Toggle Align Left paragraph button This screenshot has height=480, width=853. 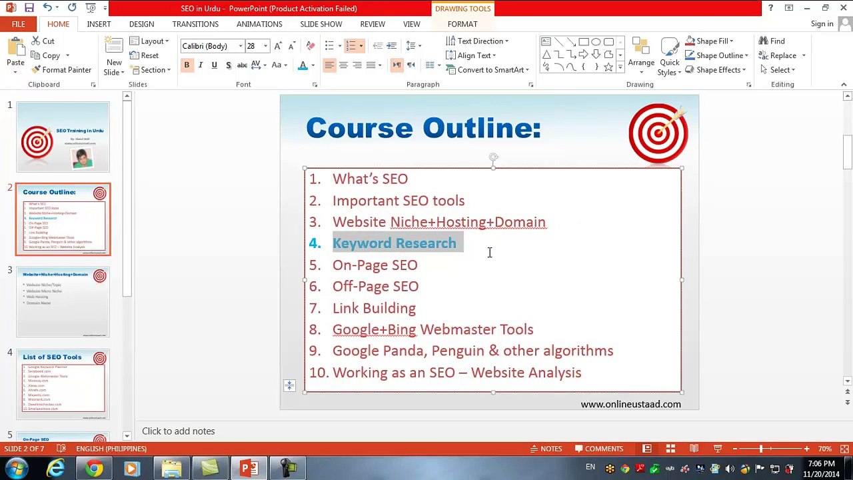coord(329,65)
